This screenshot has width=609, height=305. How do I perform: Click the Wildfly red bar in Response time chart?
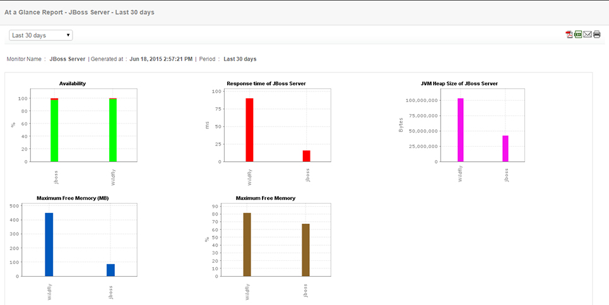249,130
